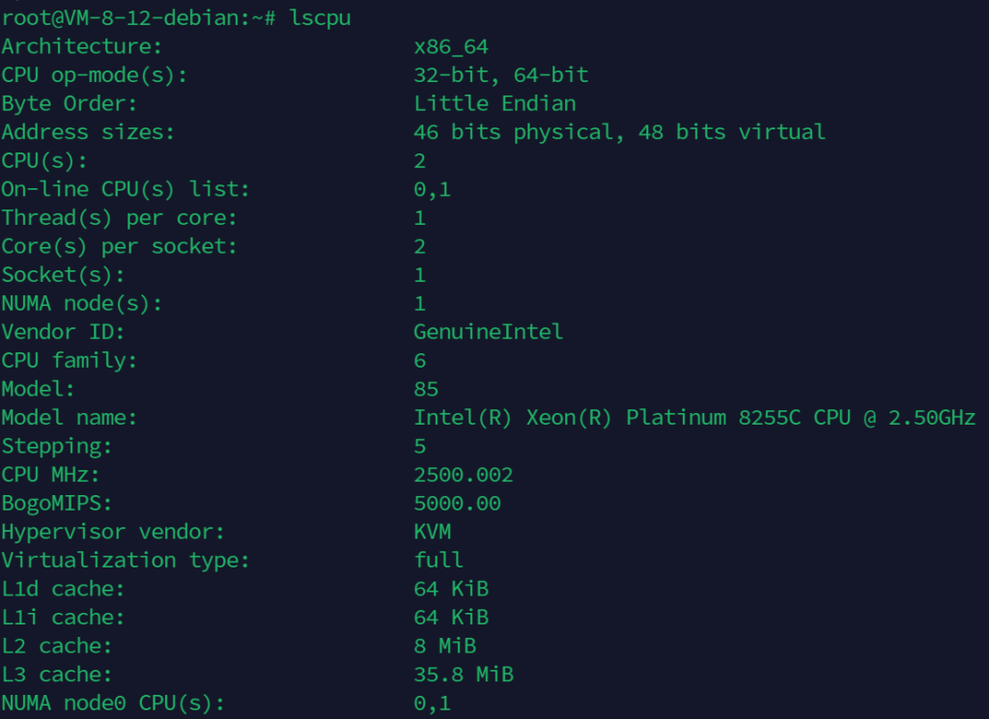
Task: Click the x86_64 architecture value
Action: (458, 46)
